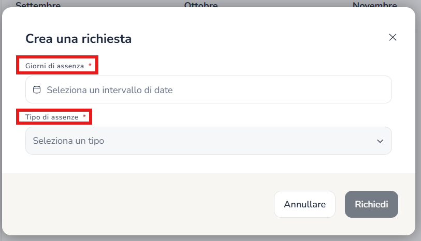The image size is (421, 241).
Task: Click the calendar icon in date field
Action: coord(37,89)
